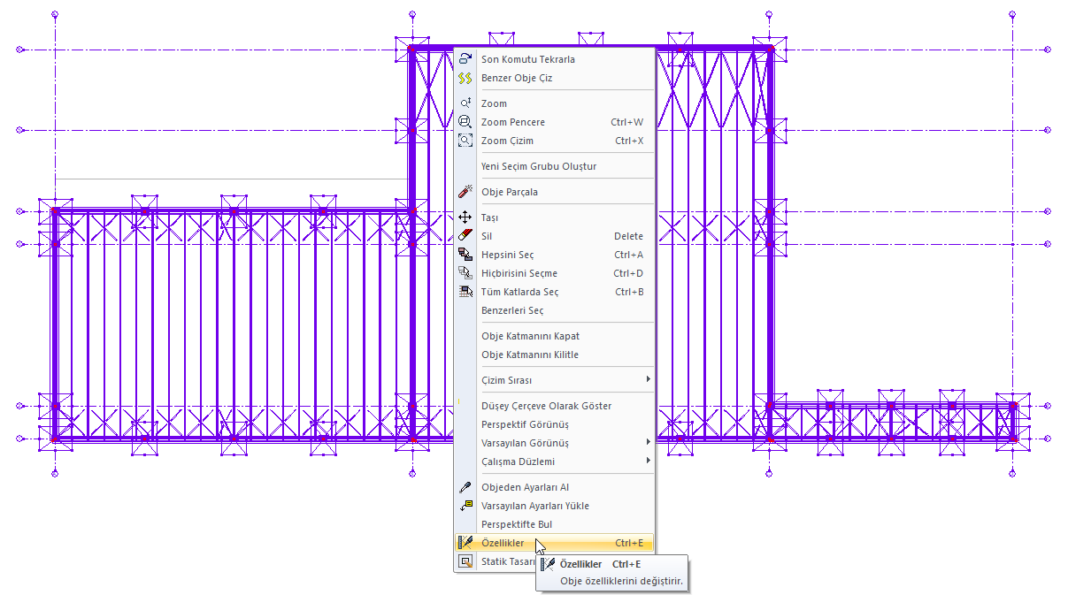1068x595 pixels.
Task: Click the Taşı move arrows icon
Action: (465, 217)
